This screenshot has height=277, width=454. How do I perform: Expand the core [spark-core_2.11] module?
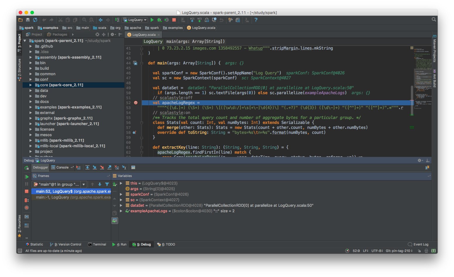click(x=30, y=85)
